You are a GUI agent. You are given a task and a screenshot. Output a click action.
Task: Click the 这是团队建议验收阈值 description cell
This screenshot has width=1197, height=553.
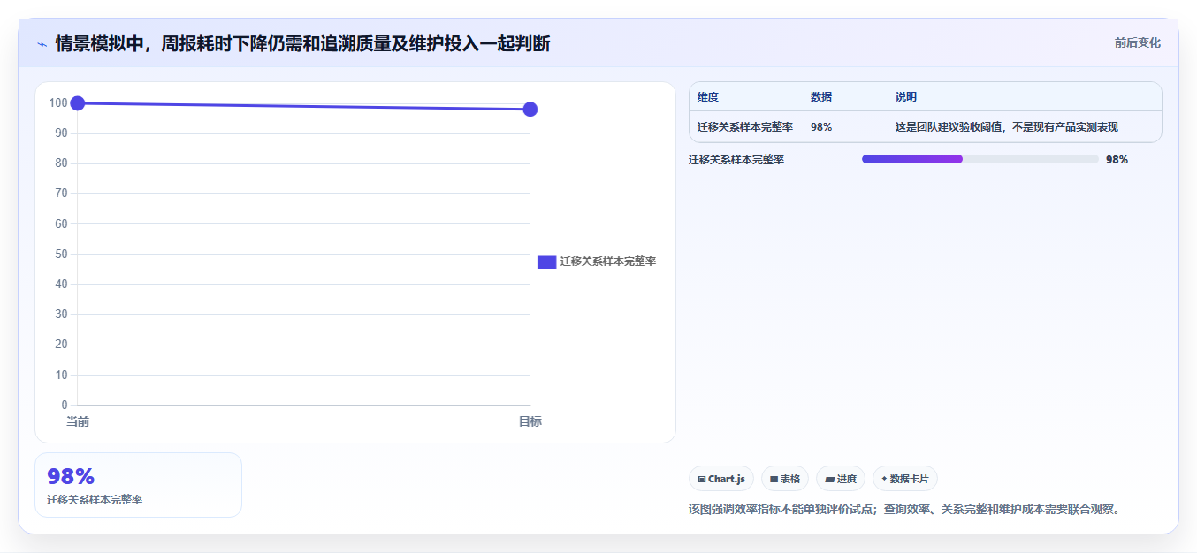[x=1007, y=127]
